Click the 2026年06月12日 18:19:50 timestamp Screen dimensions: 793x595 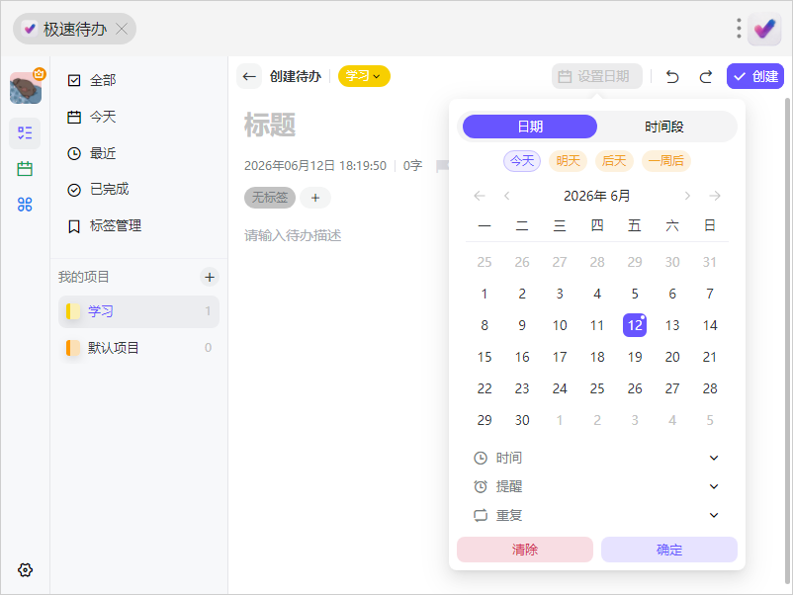click(315, 166)
